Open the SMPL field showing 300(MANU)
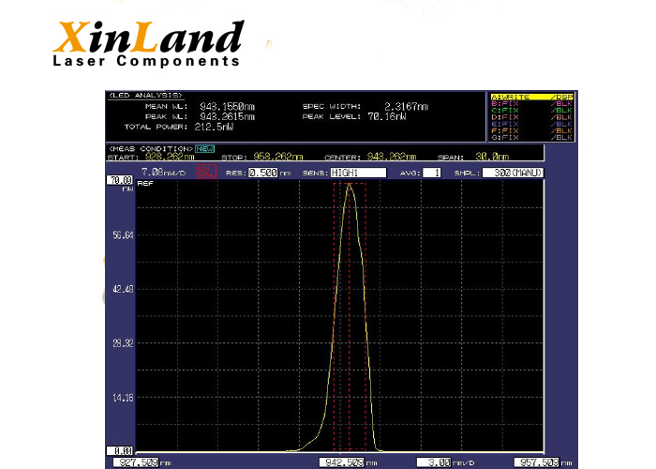Viewport: 656px width, 469px height. [513, 174]
